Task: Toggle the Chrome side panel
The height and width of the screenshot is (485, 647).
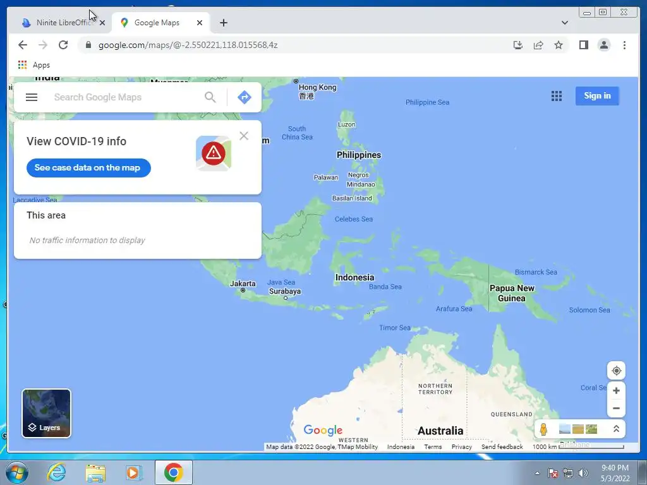Action: tap(583, 45)
